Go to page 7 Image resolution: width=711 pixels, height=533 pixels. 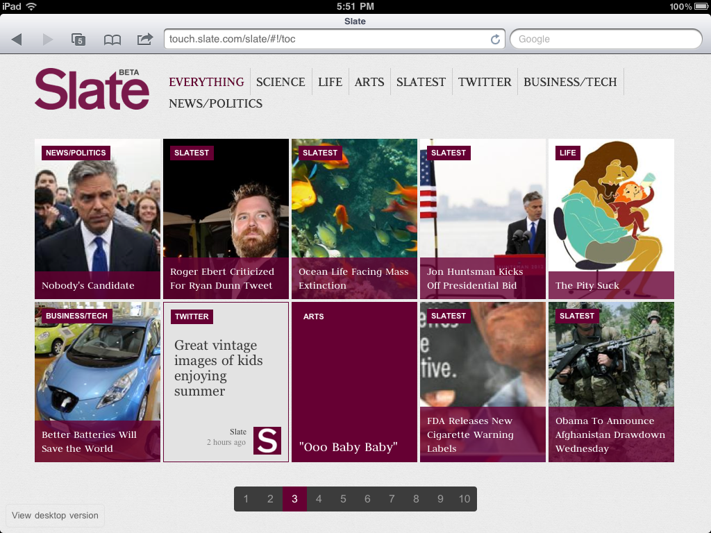pos(392,499)
